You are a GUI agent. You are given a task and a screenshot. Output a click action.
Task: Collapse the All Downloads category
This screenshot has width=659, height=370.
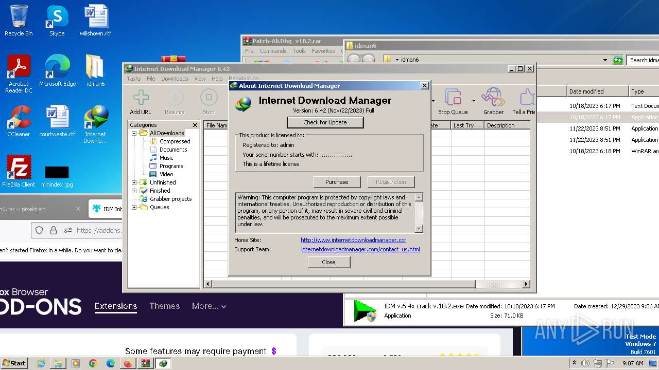134,133
